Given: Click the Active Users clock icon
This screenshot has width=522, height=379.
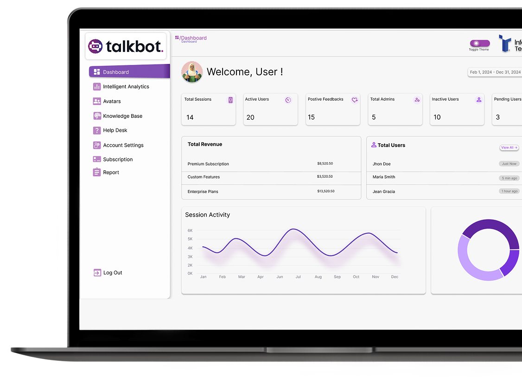Looking at the screenshot, I should point(288,100).
